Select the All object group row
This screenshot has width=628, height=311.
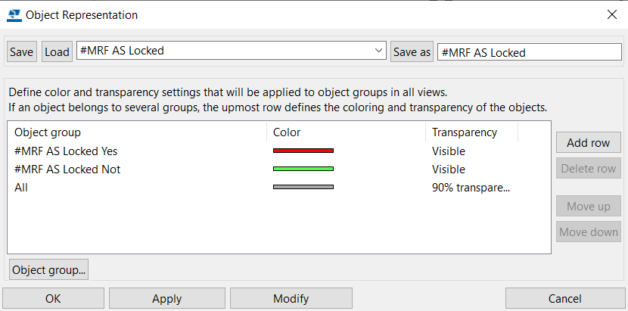click(278, 187)
